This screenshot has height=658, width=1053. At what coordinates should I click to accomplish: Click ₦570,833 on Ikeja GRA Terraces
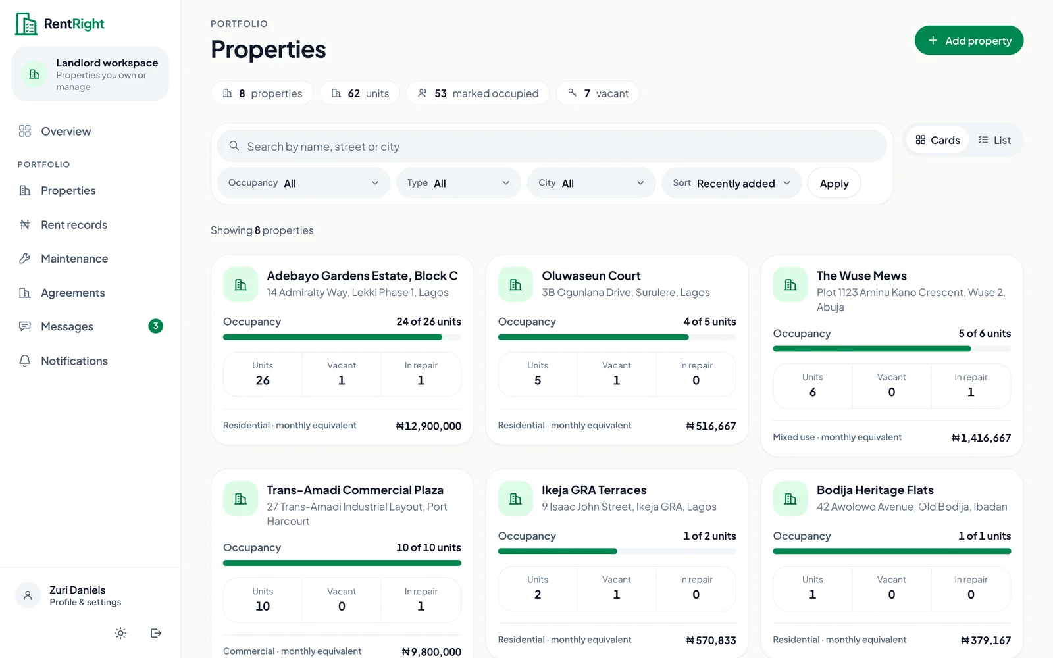pyautogui.click(x=711, y=640)
